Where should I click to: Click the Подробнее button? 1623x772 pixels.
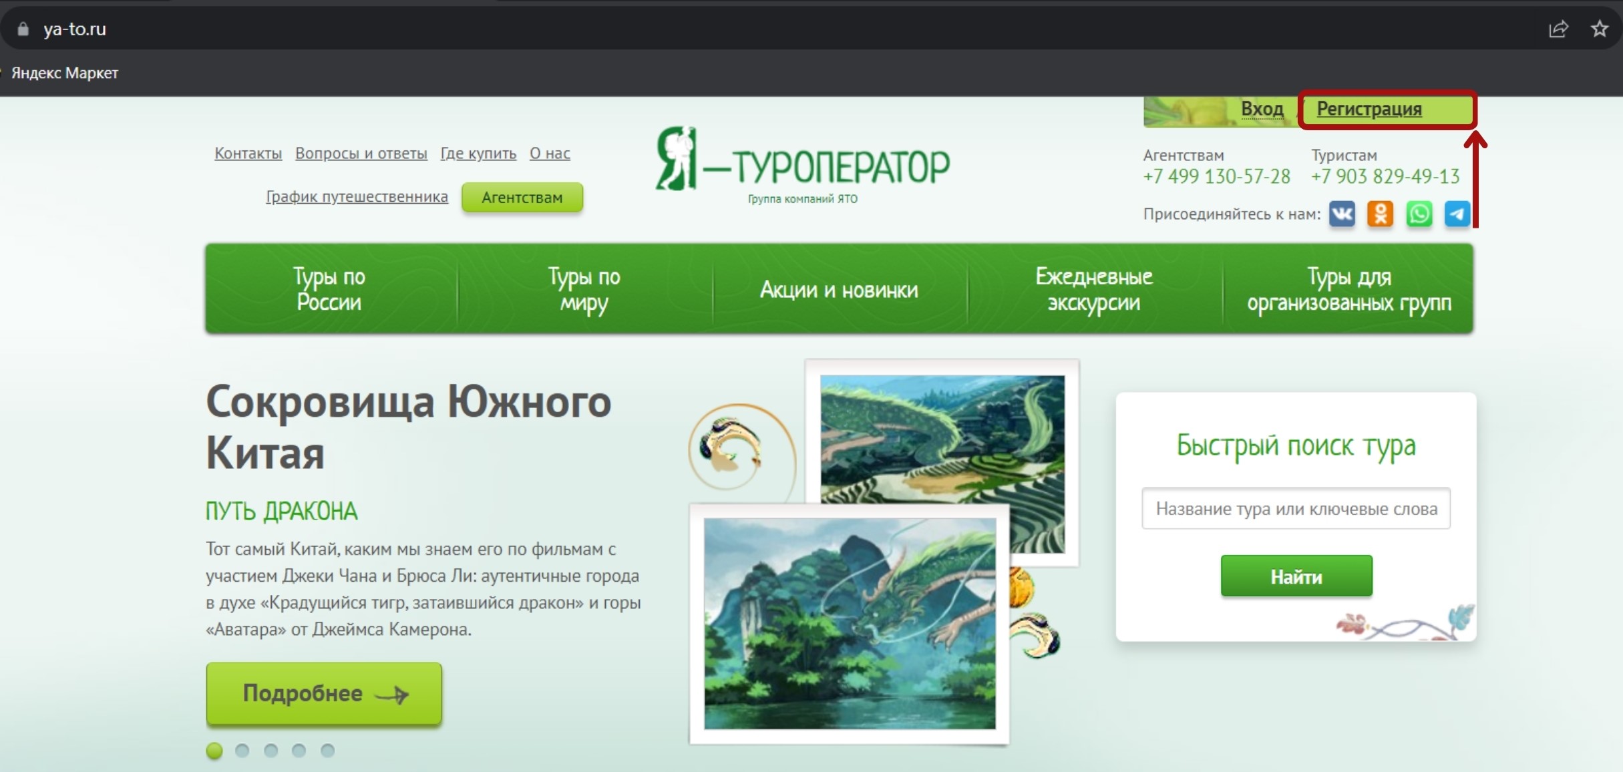[x=324, y=693]
